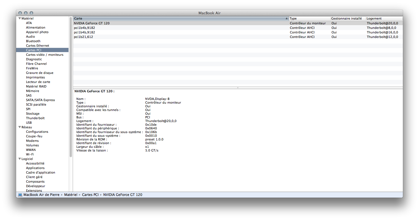This screenshot has height=220, width=419.
Task: Click the preset 1.0.0 ROM revision value
Action: [x=154, y=139]
